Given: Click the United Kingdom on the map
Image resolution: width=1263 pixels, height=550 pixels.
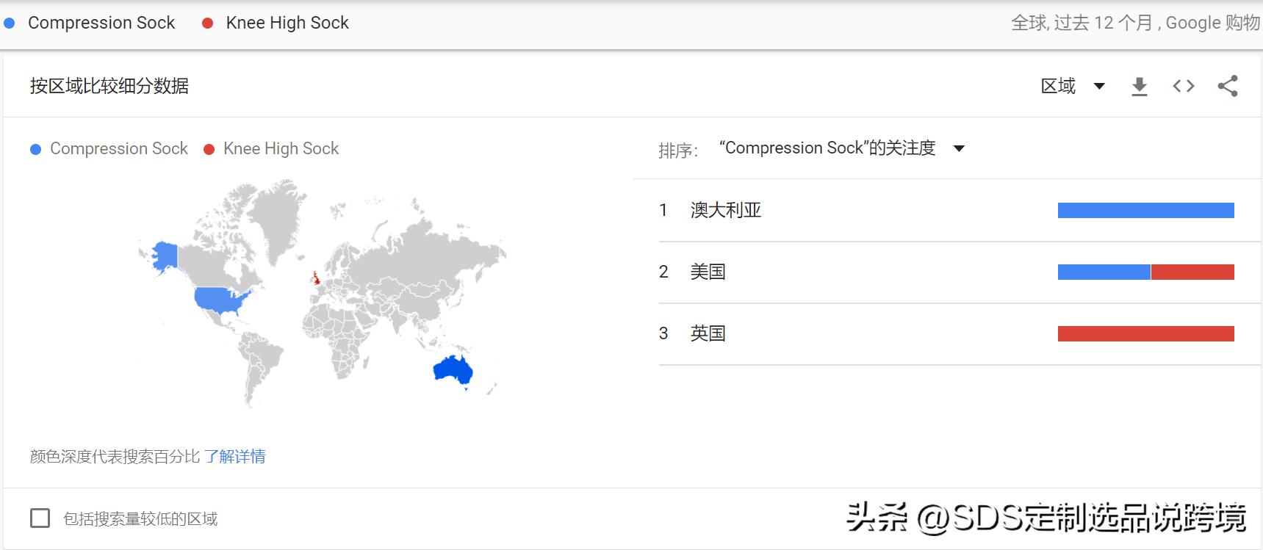Looking at the screenshot, I should [x=316, y=278].
